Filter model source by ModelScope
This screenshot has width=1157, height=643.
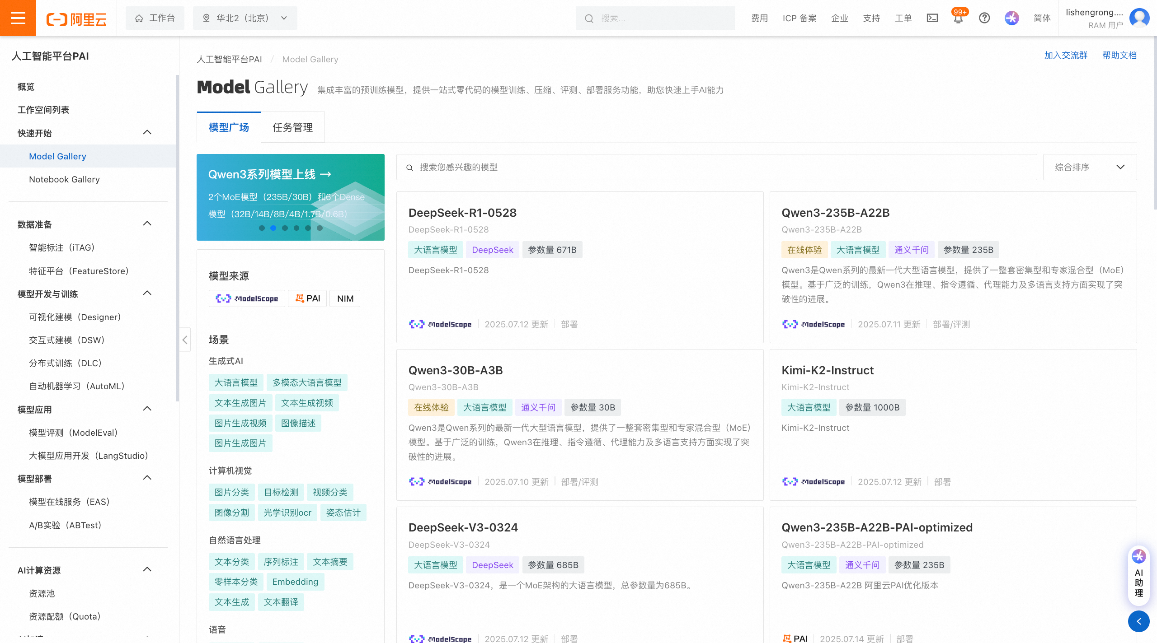247,298
